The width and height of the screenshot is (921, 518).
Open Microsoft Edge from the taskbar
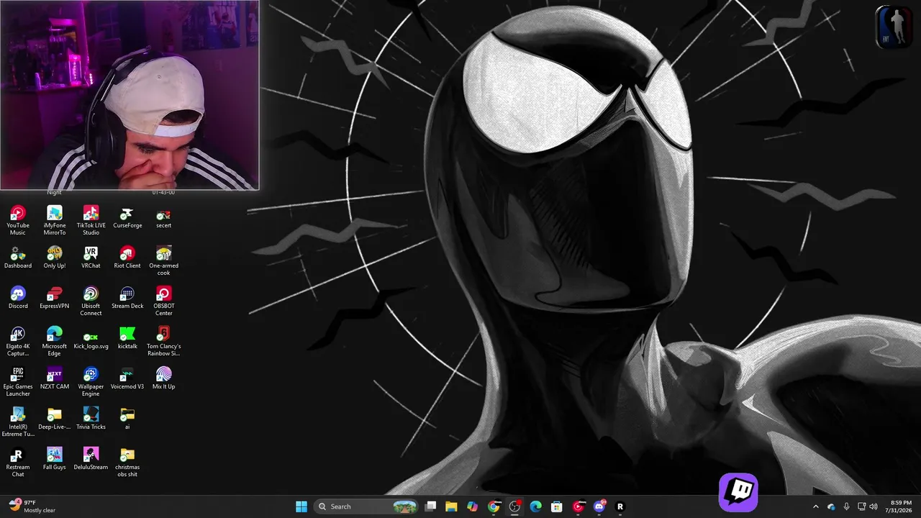(535, 506)
